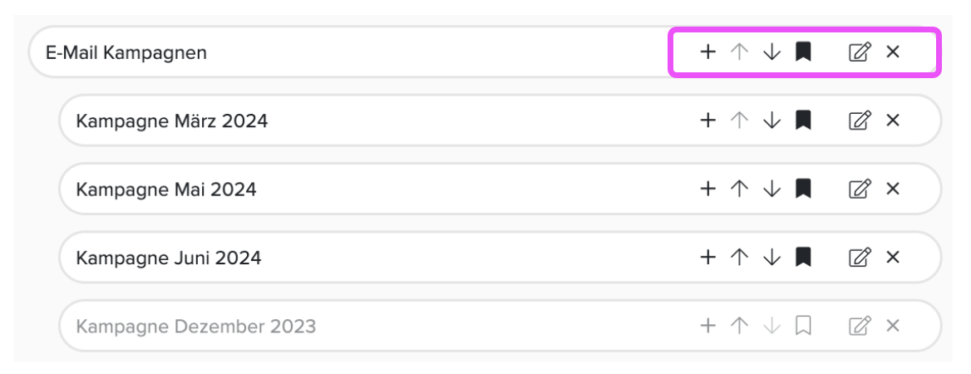Edit the Kampagne Juni 2024 entry
971x374 pixels.
coord(860,257)
